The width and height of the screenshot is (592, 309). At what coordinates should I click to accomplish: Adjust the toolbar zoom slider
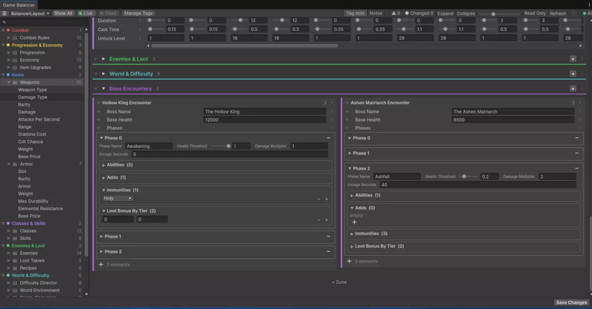point(499,14)
